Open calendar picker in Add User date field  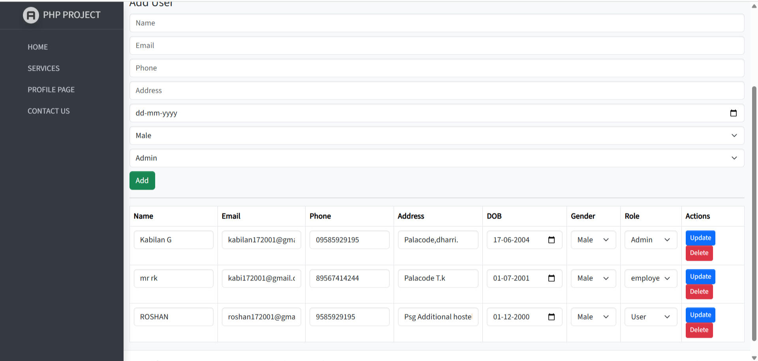(734, 113)
